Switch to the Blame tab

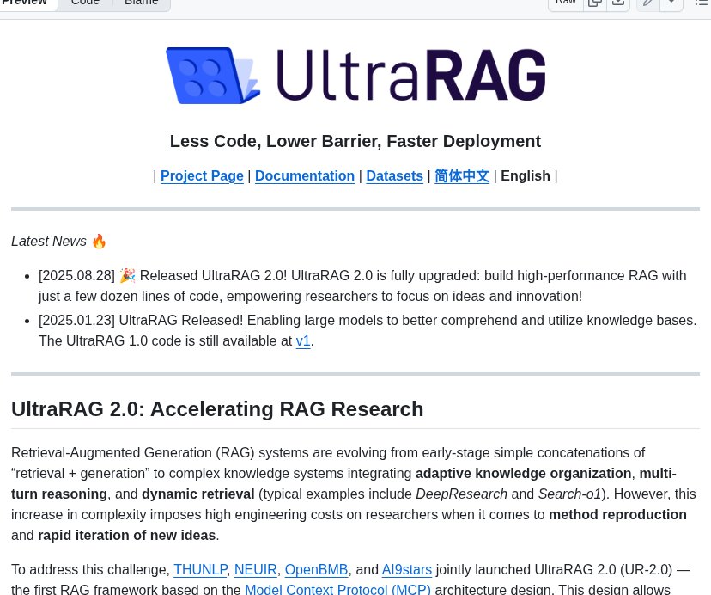tap(142, 3)
